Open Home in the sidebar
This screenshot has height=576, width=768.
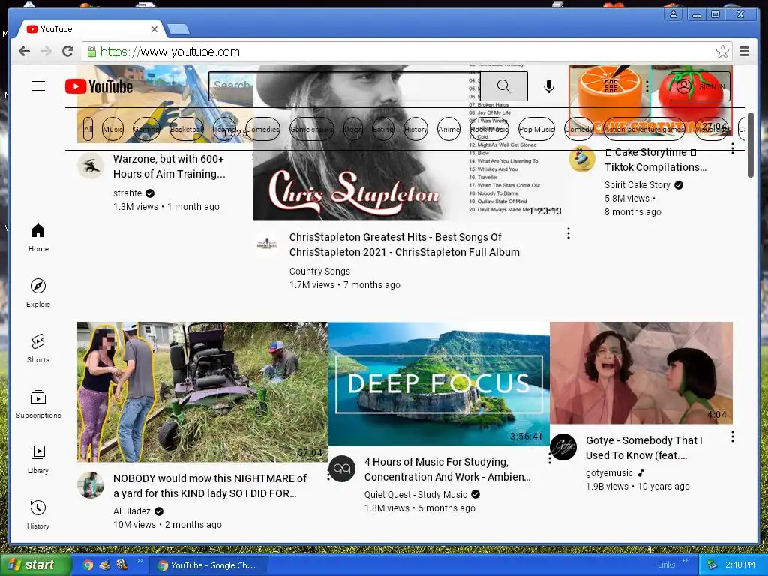pyautogui.click(x=38, y=238)
